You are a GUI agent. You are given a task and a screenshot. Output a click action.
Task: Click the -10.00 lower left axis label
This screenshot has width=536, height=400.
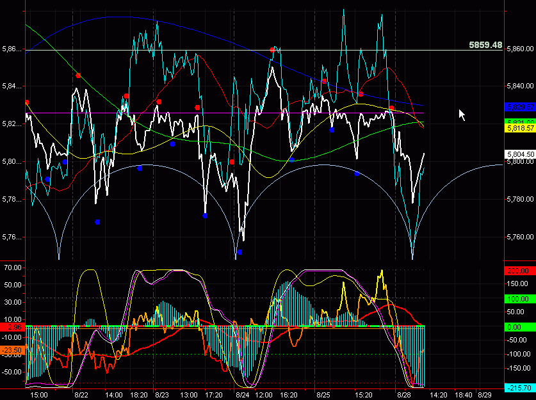(x=12, y=337)
